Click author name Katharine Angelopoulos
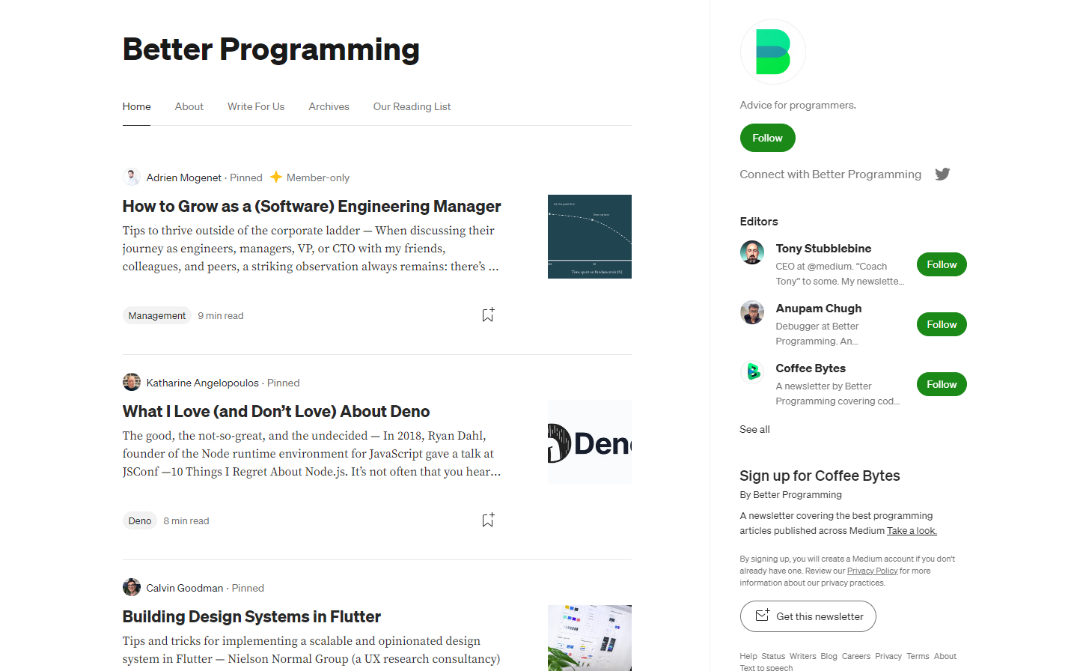Viewport: 1083px width, 671px height. click(x=203, y=383)
